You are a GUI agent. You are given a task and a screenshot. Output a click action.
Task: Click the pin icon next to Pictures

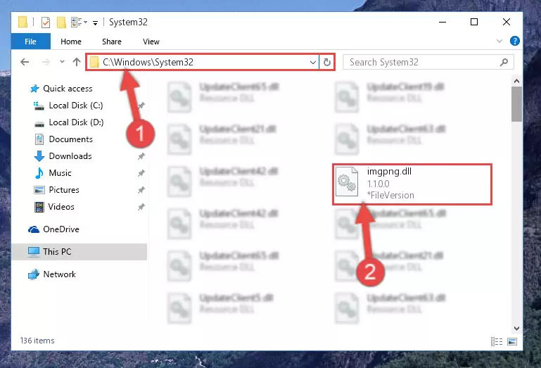click(x=141, y=190)
